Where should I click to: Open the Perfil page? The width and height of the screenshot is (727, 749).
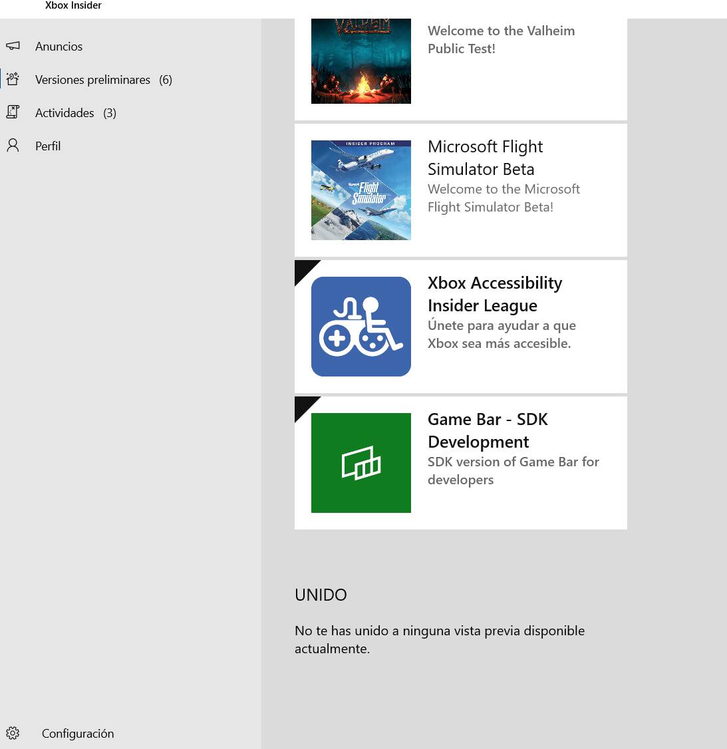click(x=48, y=146)
